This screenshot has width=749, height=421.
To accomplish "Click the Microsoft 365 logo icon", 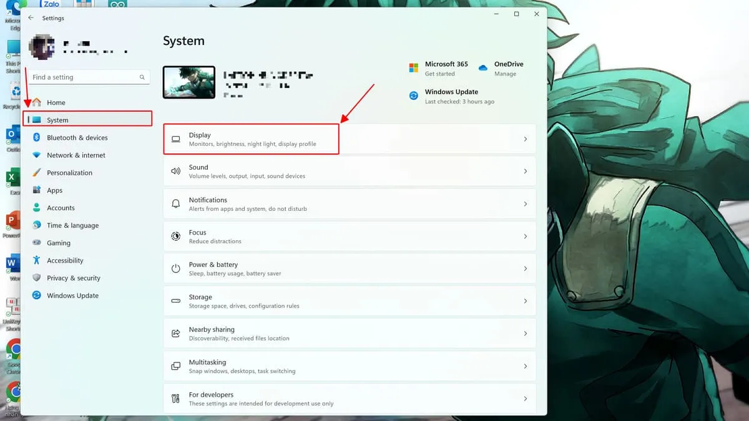I will pos(413,68).
